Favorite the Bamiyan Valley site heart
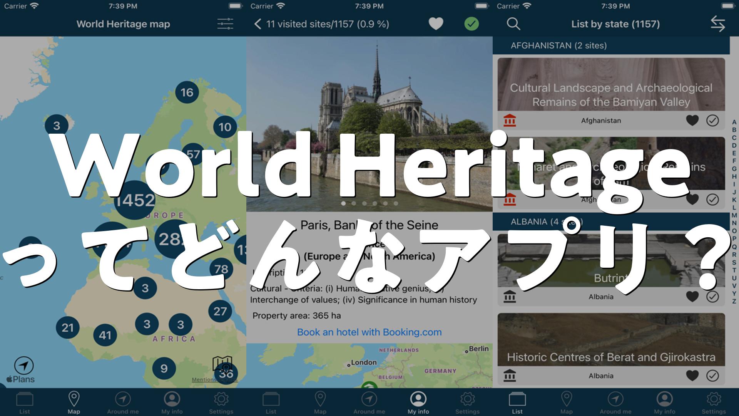The image size is (739, 416). pyautogui.click(x=692, y=121)
